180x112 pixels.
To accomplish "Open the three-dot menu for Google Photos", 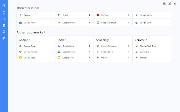I will click(89, 23).
